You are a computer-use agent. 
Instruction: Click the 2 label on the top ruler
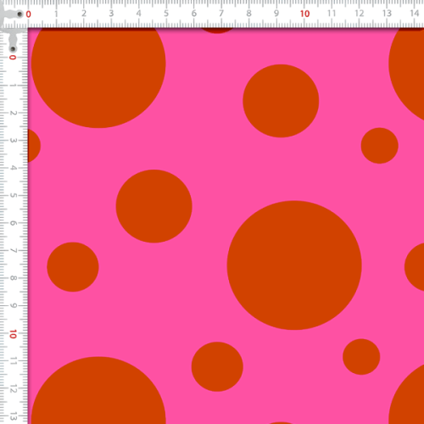[84, 14]
